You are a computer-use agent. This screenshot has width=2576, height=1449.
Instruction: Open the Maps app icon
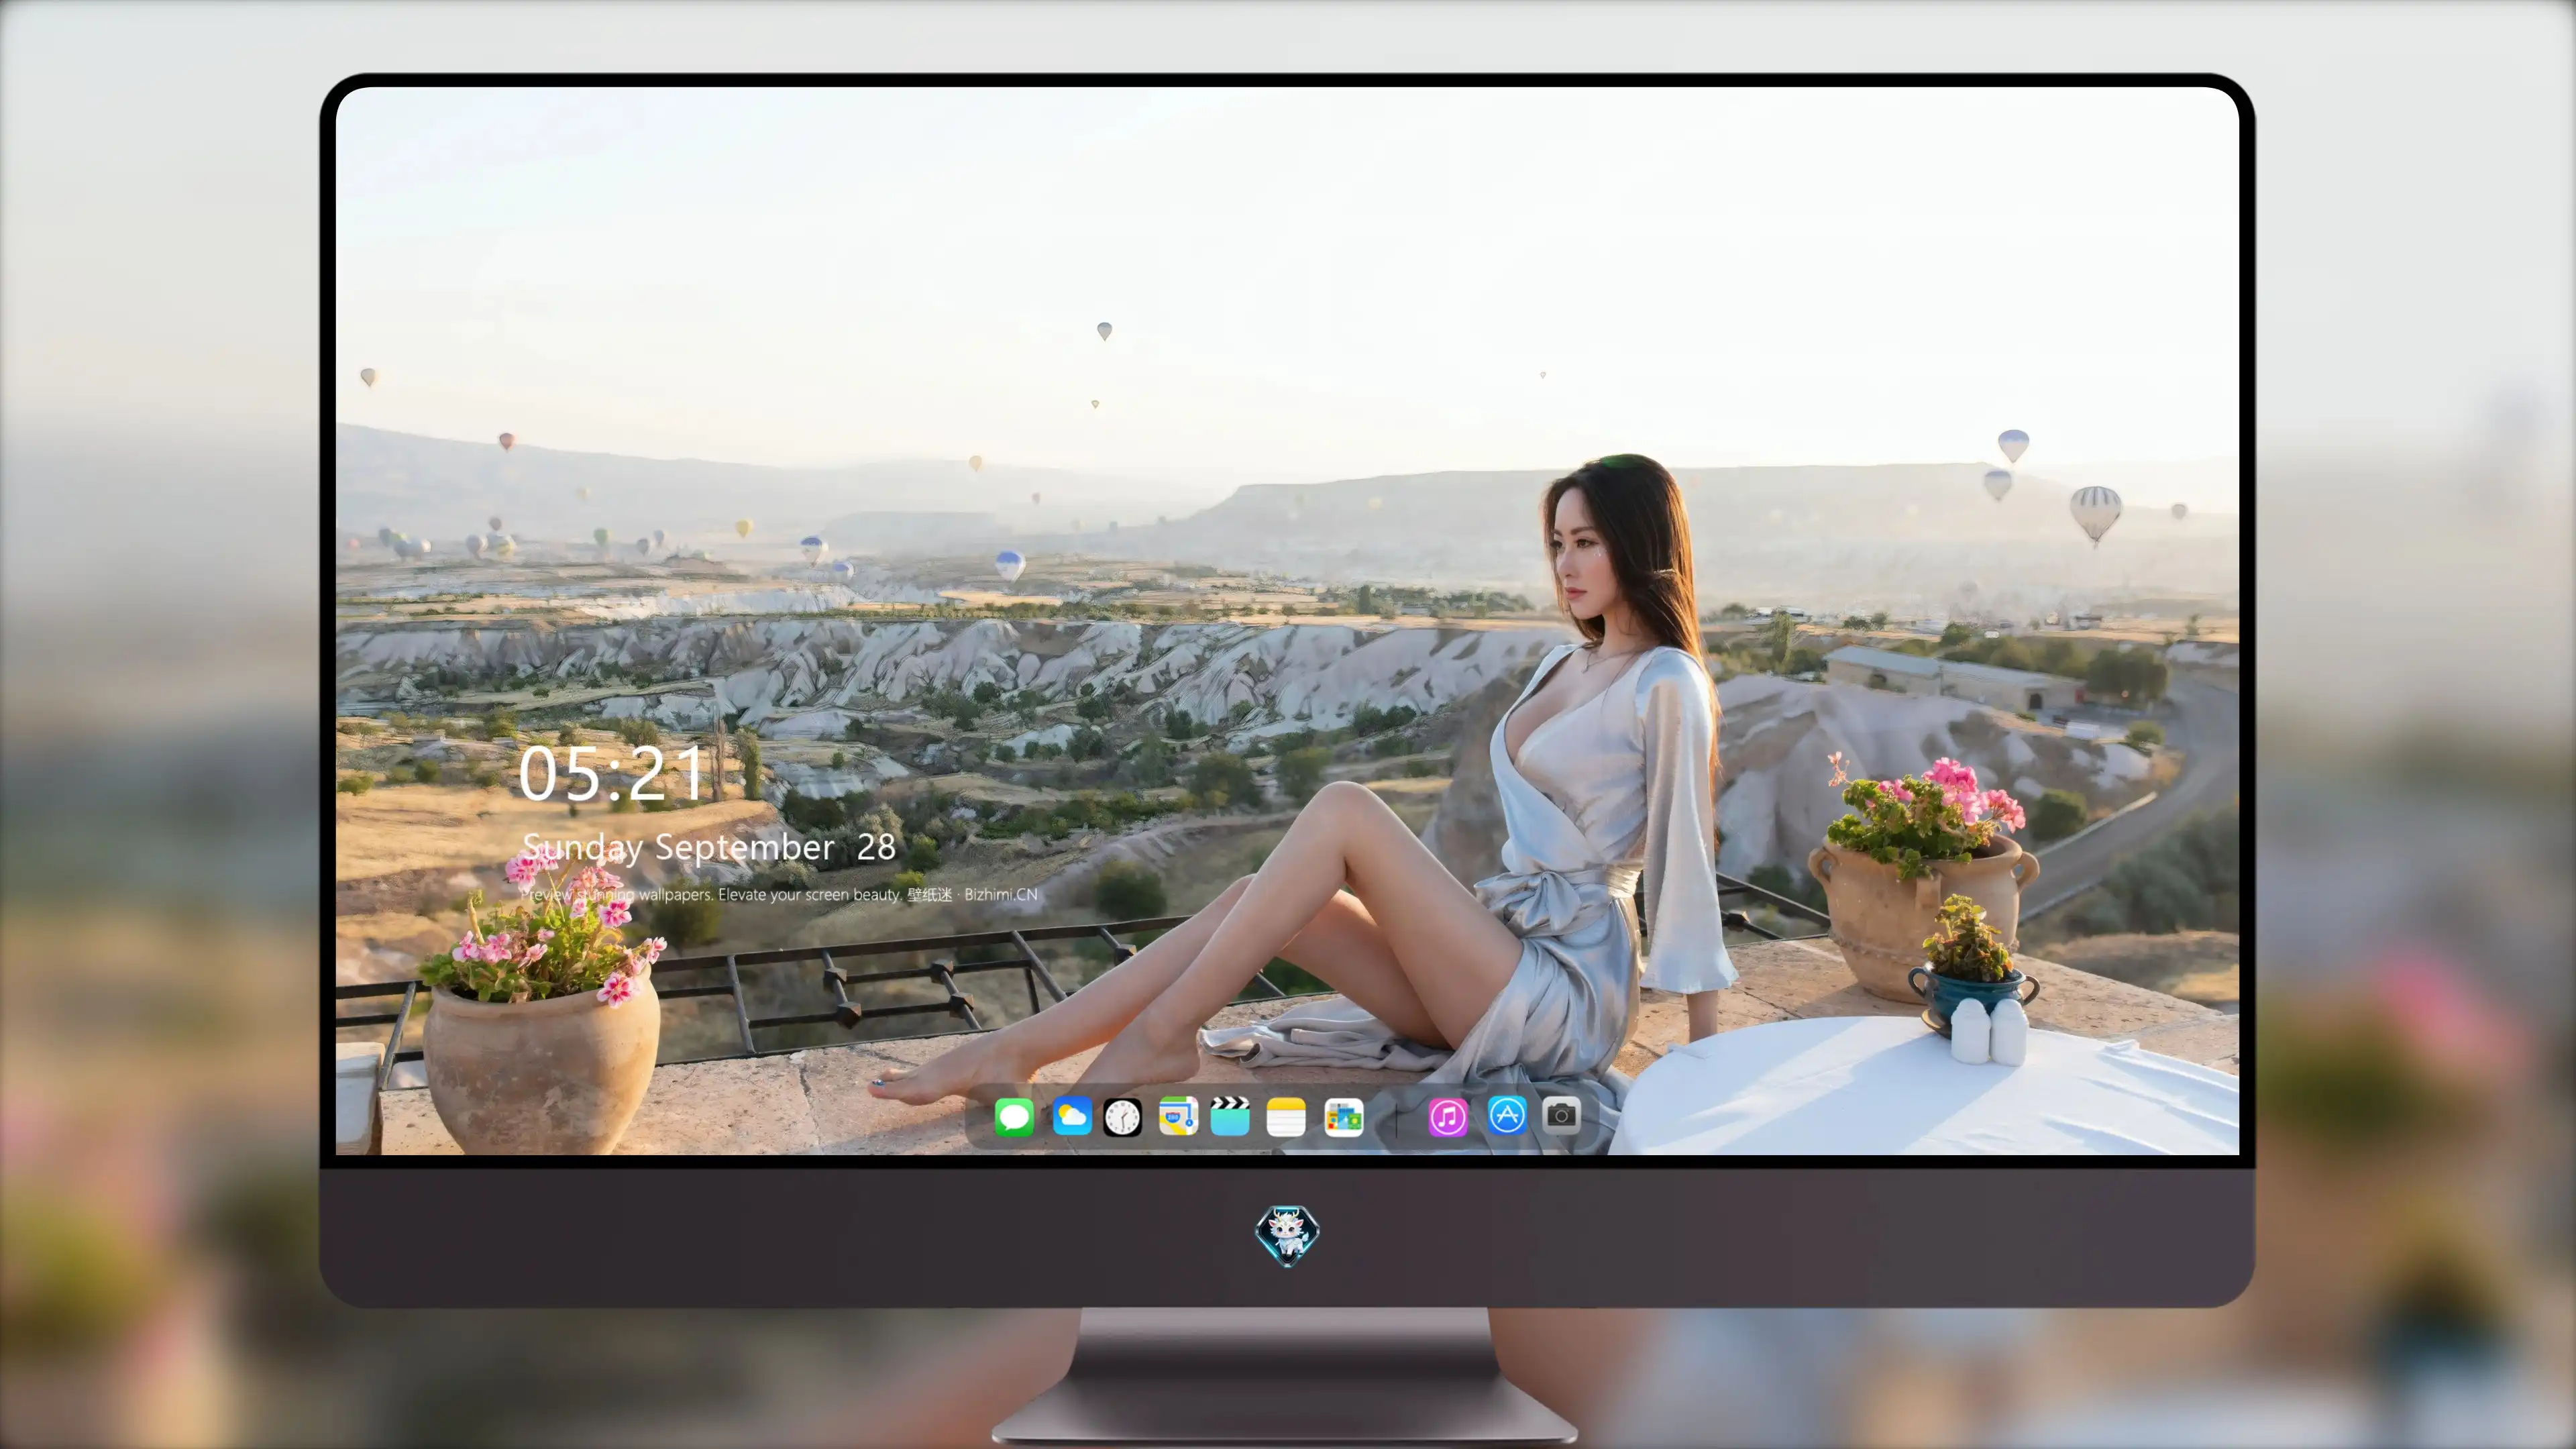pos(1178,1116)
